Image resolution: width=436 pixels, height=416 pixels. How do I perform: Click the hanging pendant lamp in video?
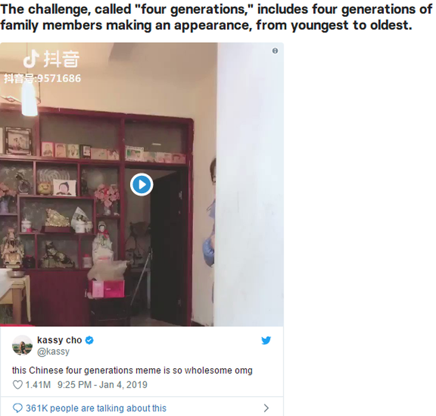(29, 98)
